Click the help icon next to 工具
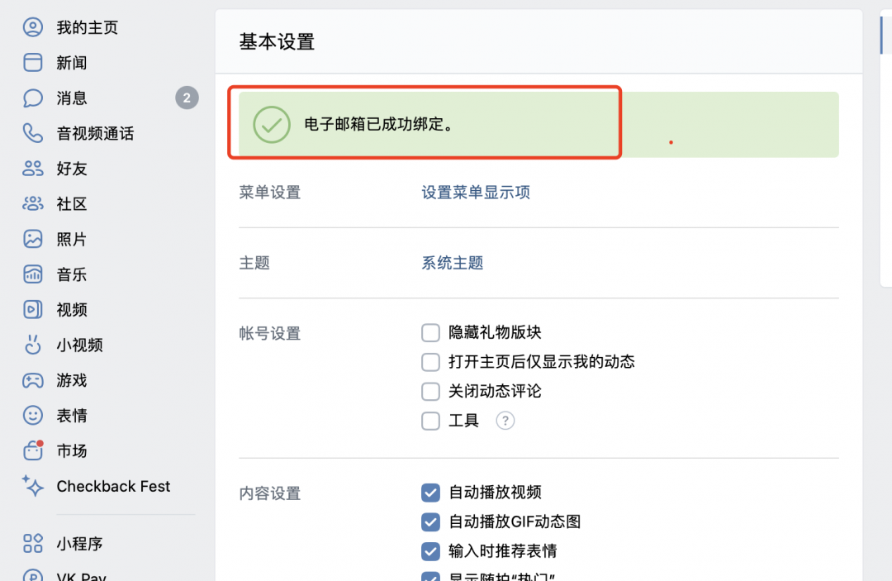The height and width of the screenshot is (581, 892). 505,421
